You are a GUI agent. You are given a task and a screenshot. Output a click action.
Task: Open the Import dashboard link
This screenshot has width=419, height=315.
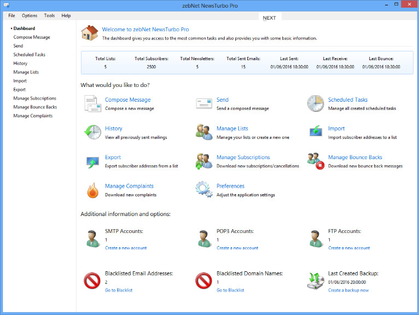point(336,129)
